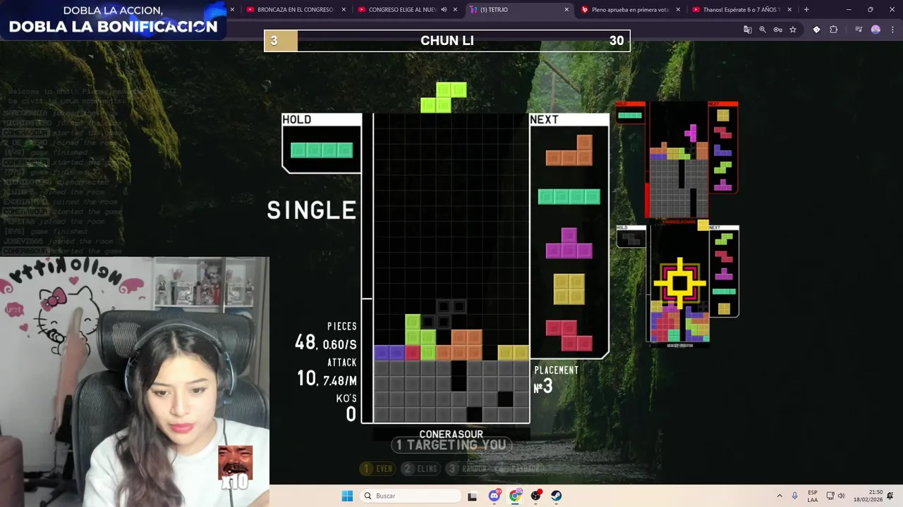The image size is (903, 507).
Task: Click the microphone tray icon
Action: [x=795, y=496]
